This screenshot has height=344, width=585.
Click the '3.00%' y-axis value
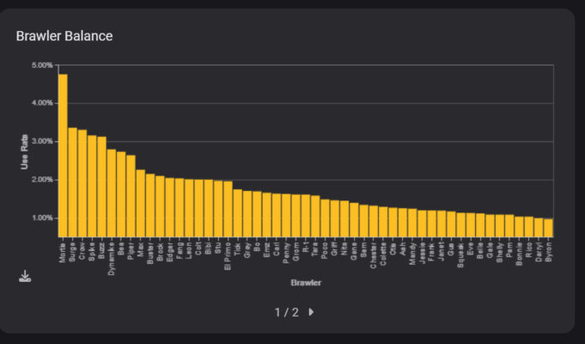point(42,141)
